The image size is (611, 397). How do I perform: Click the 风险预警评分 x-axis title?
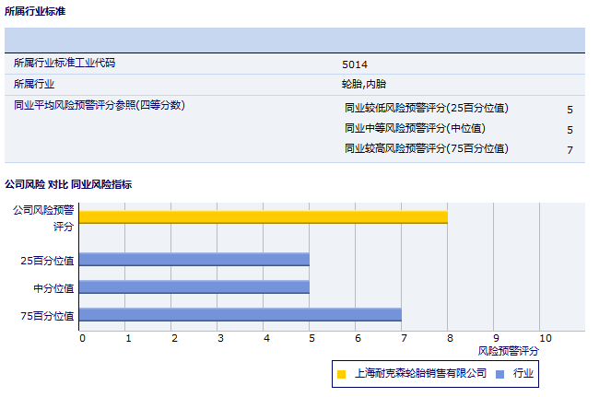pos(508,351)
